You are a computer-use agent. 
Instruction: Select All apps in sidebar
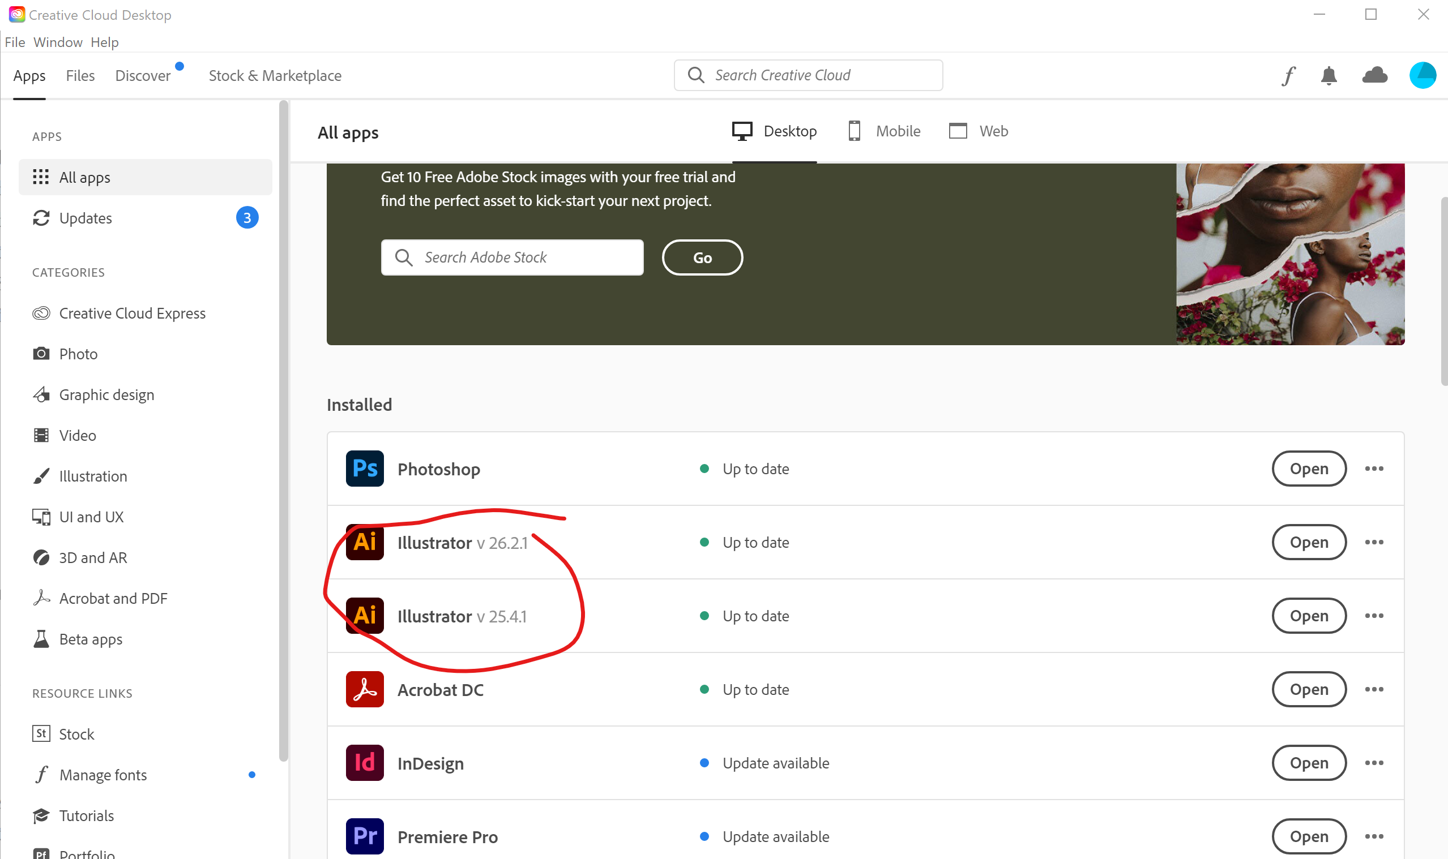click(x=146, y=177)
